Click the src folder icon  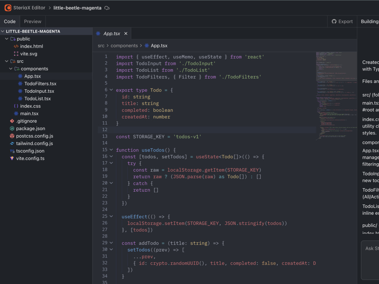(x=13, y=61)
